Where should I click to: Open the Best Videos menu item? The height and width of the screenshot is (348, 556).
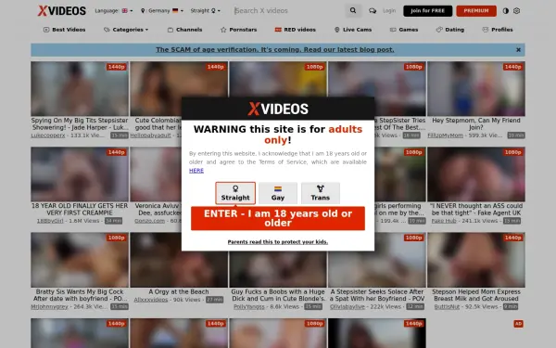coord(65,30)
